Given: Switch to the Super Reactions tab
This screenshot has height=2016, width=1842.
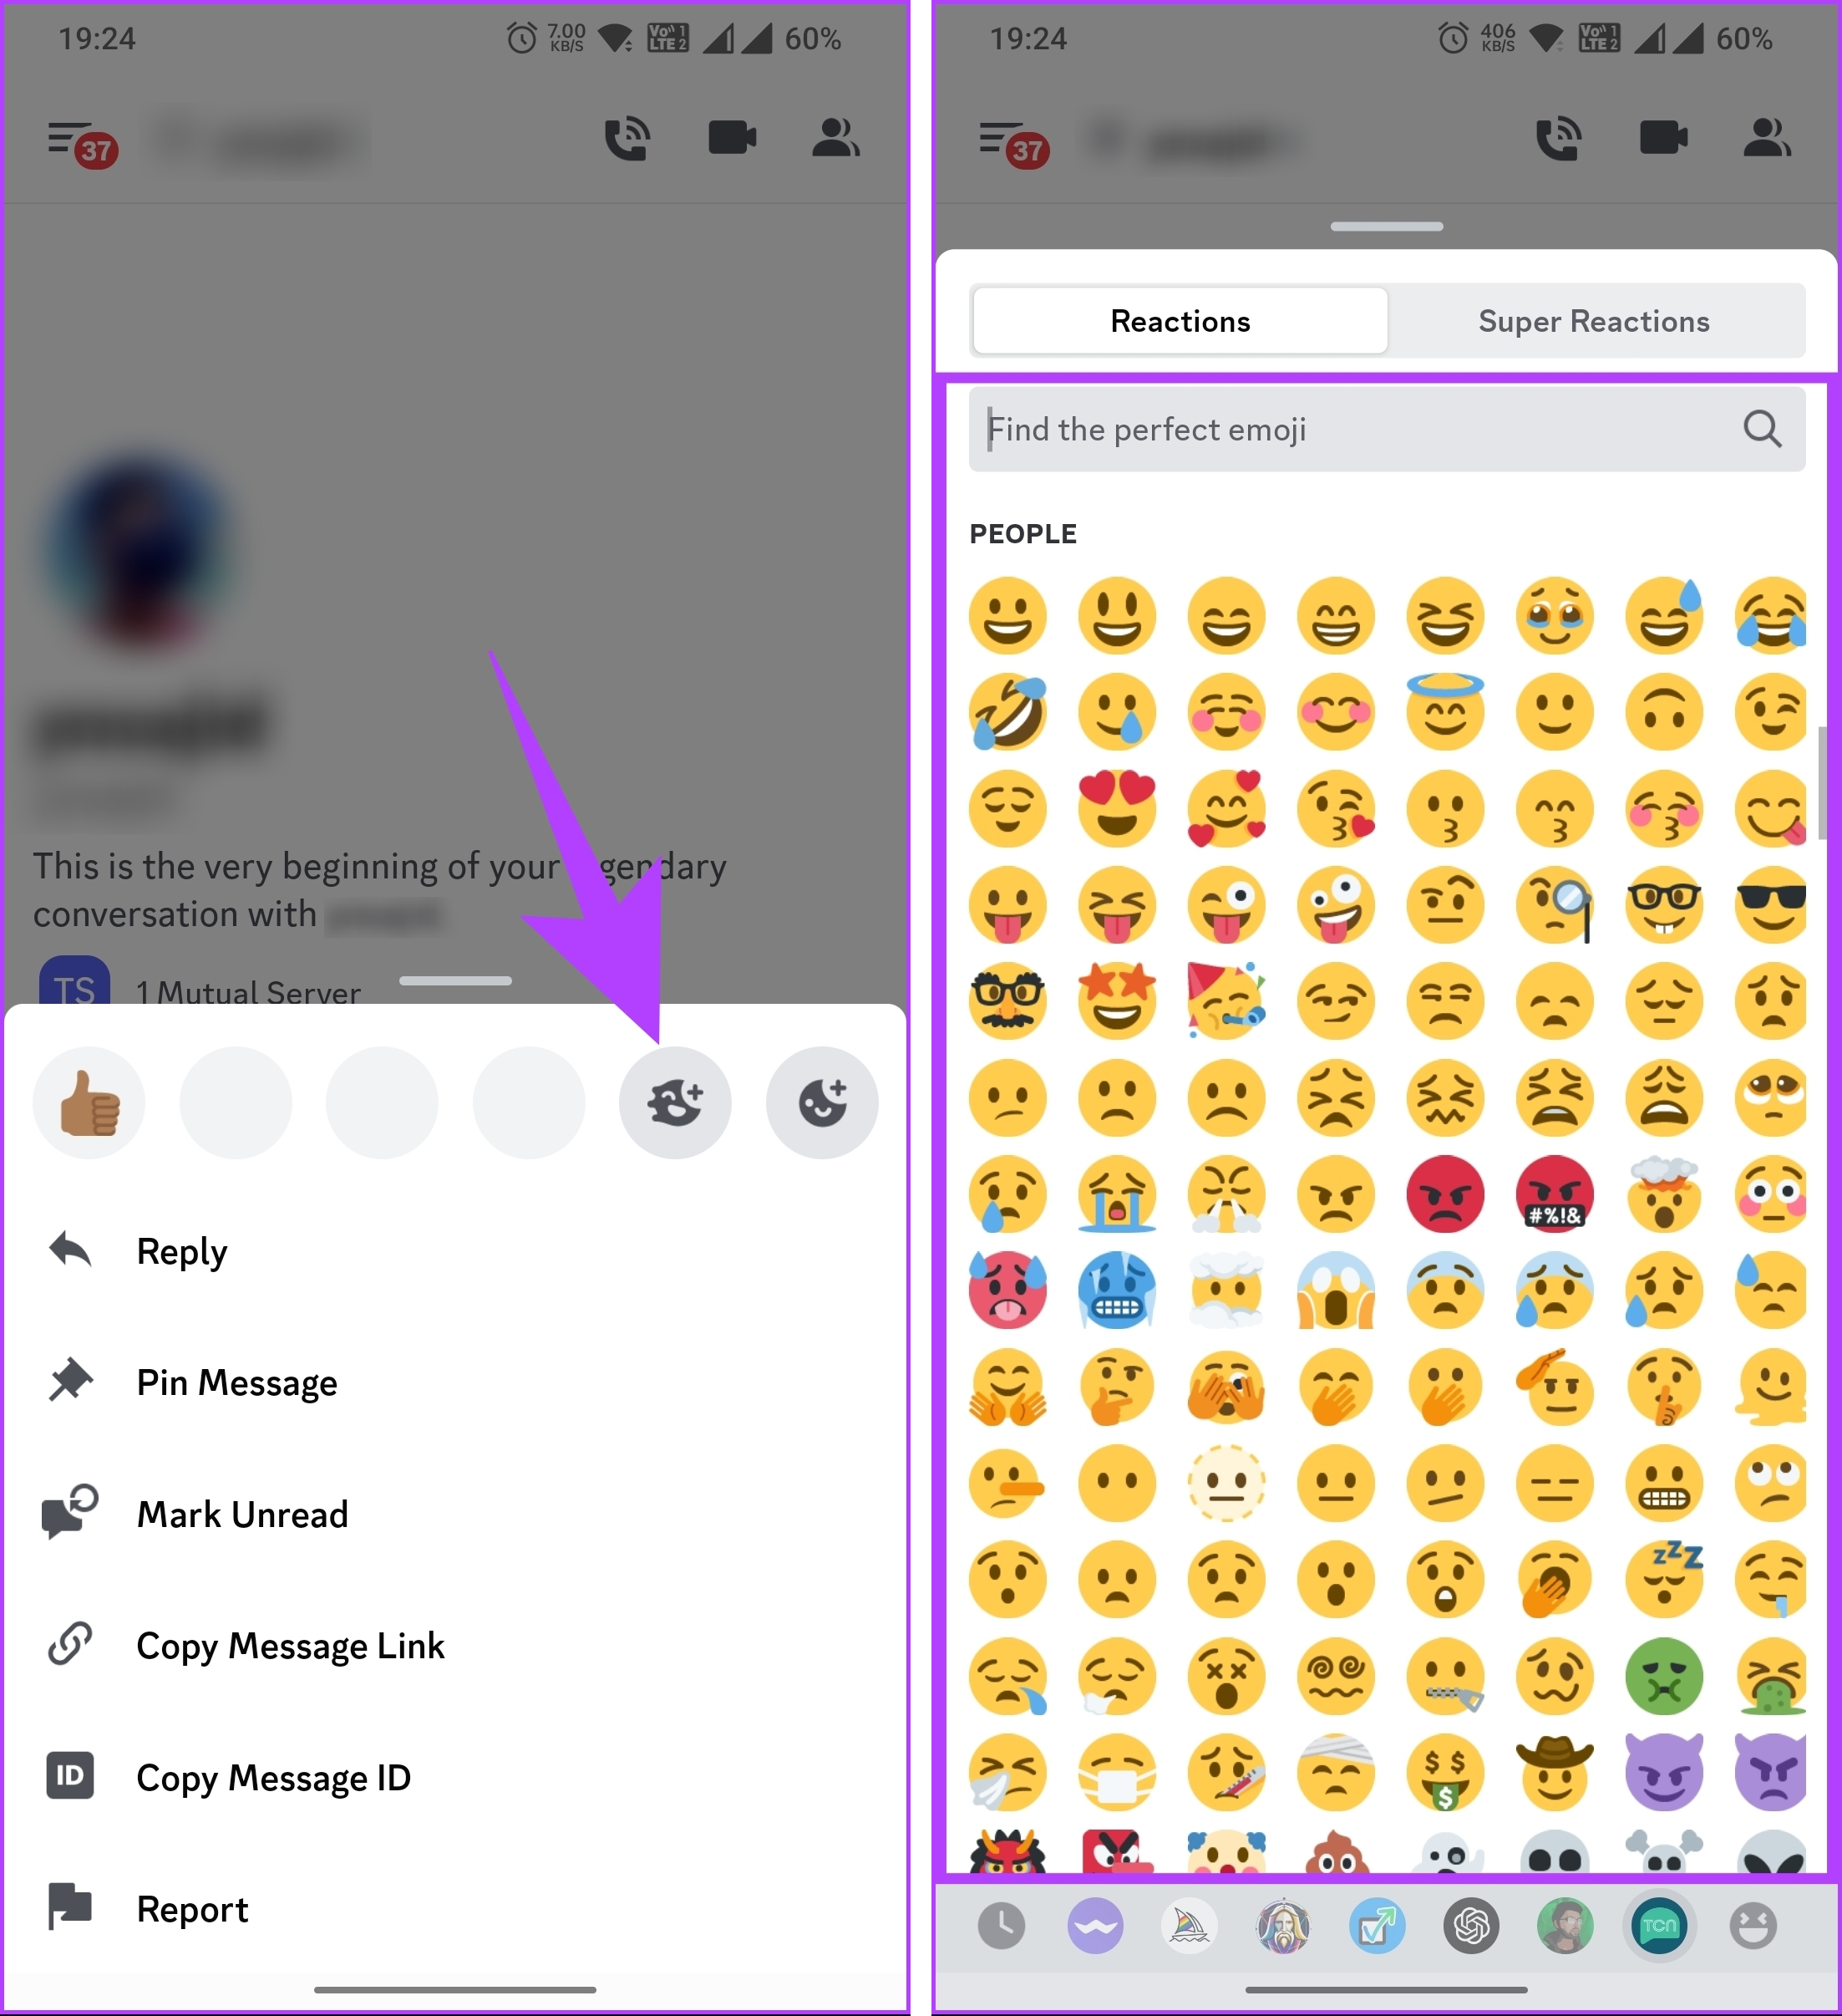Looking at the screenshot, I should coord(1595,321).
